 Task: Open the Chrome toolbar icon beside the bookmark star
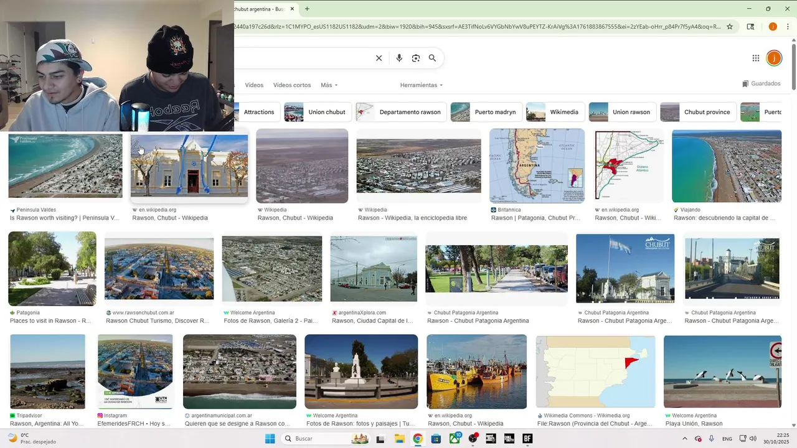click(750, 27)
